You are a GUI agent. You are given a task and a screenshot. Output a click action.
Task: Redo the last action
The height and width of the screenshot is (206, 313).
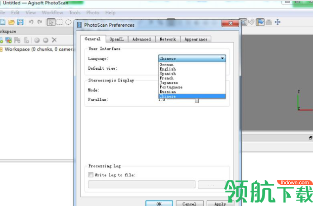tap(40, 22)
